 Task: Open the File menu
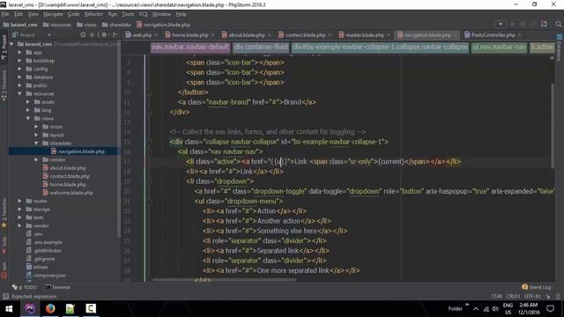[x=5, y=14]
